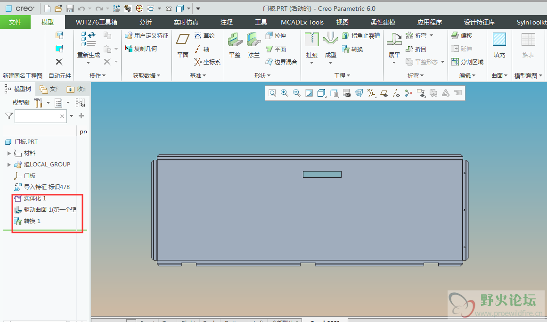547x322 pixels.
Task: Close the current window via quick access icon
Action: coord(169,8)
